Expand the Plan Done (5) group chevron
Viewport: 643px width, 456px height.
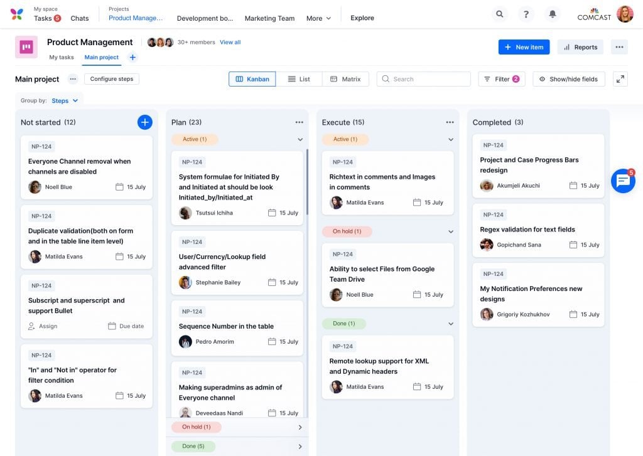tap(300, 446)
